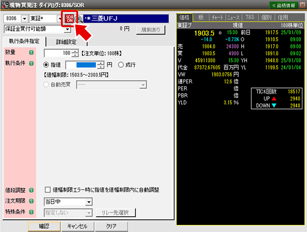This screenshot has height=232, width=307.
Task: Open help icon beside 注文期限
Action: 31,202
